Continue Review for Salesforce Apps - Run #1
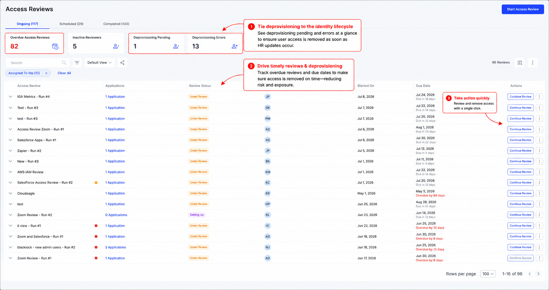Image resolution: width=549 pixels, height=290 pixels. pyautogui.click(x=520, y=140)
